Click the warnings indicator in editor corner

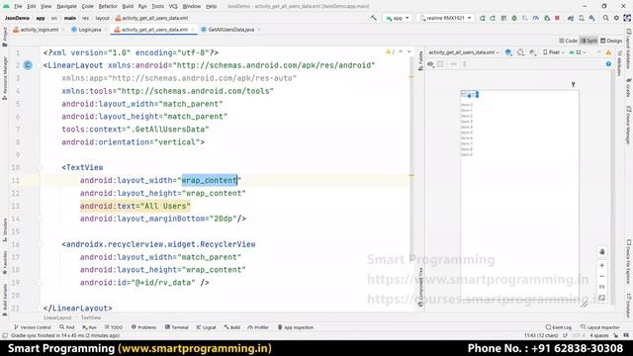(x=390, y=52)
